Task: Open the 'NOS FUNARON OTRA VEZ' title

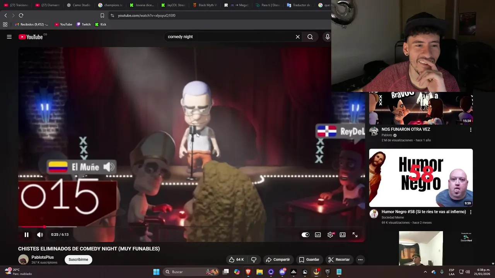Action: coord(406,129)
